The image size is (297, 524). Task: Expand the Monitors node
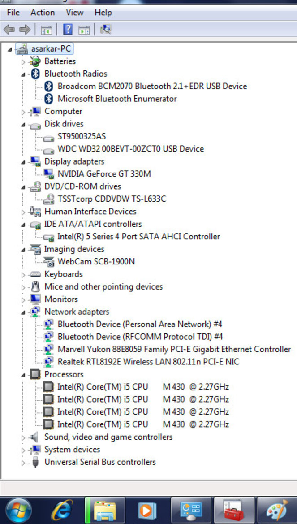(23, 300)
